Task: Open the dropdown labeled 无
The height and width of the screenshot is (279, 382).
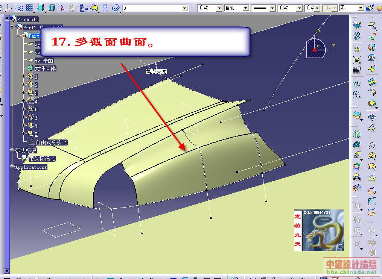Action: [x=361, y=8]
